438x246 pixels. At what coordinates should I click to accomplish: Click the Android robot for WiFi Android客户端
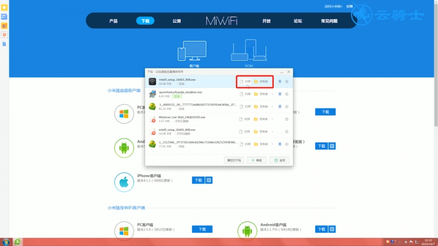coord(247,231)
